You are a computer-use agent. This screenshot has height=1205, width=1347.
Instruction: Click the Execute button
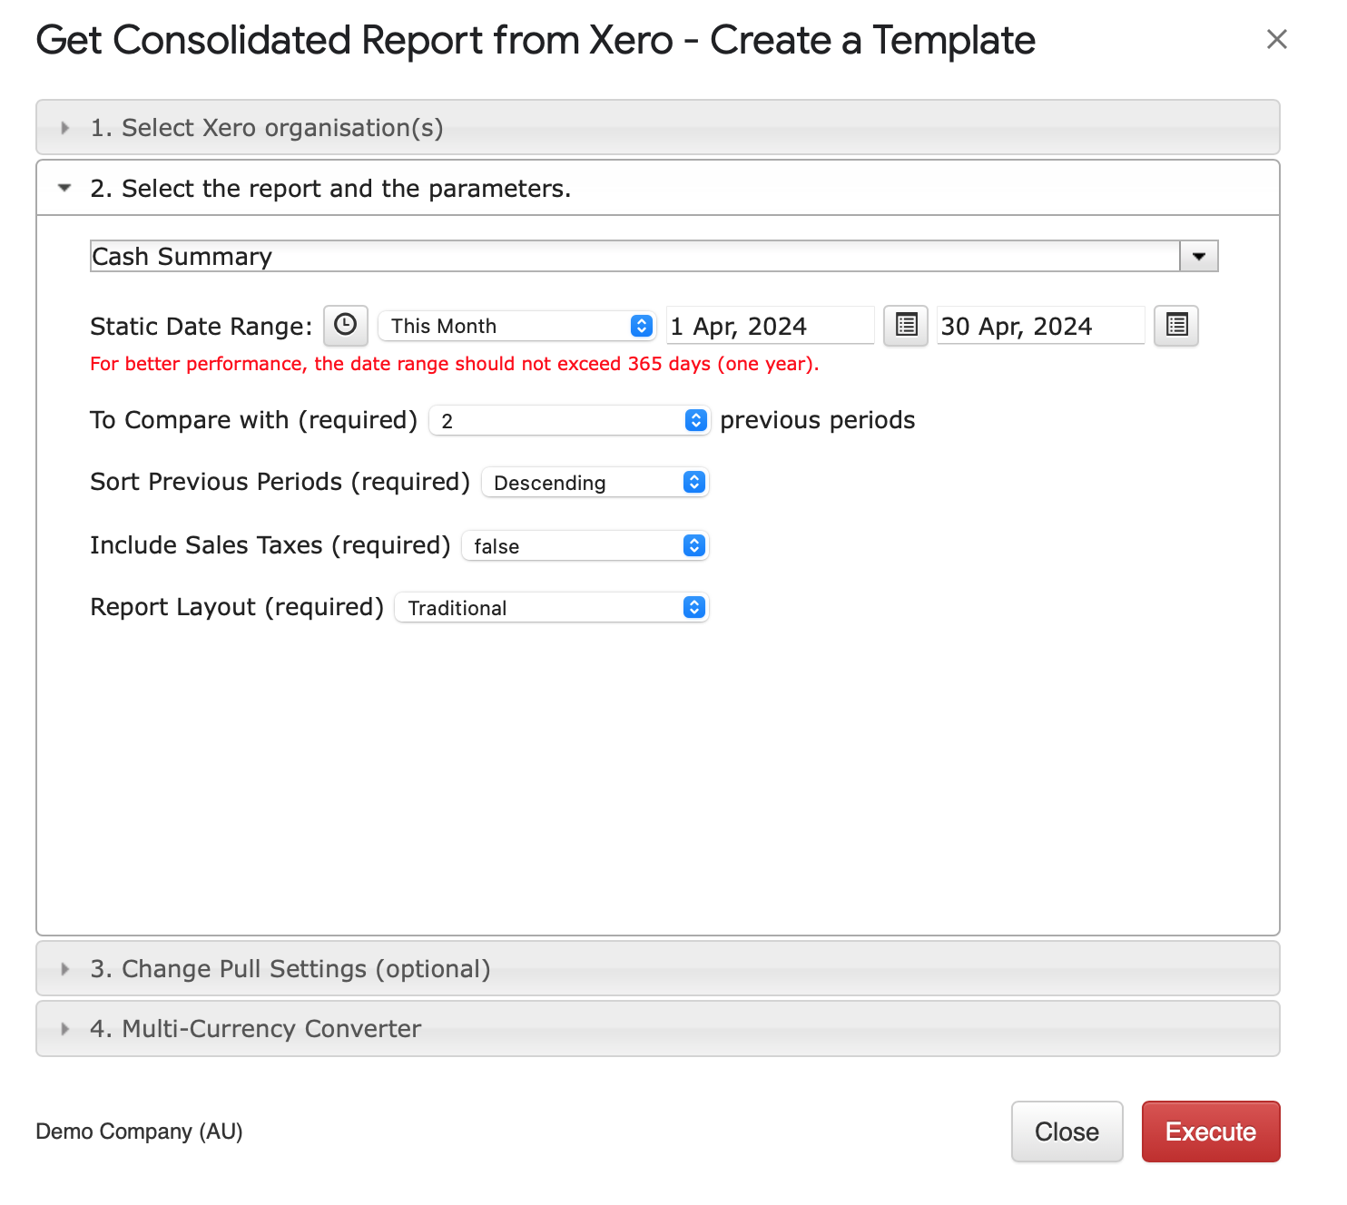(x=1211, y=1132)
